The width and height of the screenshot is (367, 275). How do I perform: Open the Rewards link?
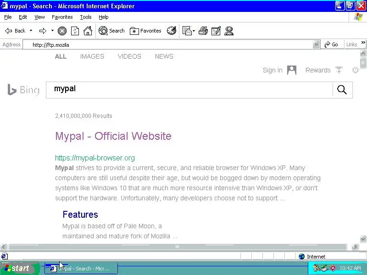[x=318, y=70]
